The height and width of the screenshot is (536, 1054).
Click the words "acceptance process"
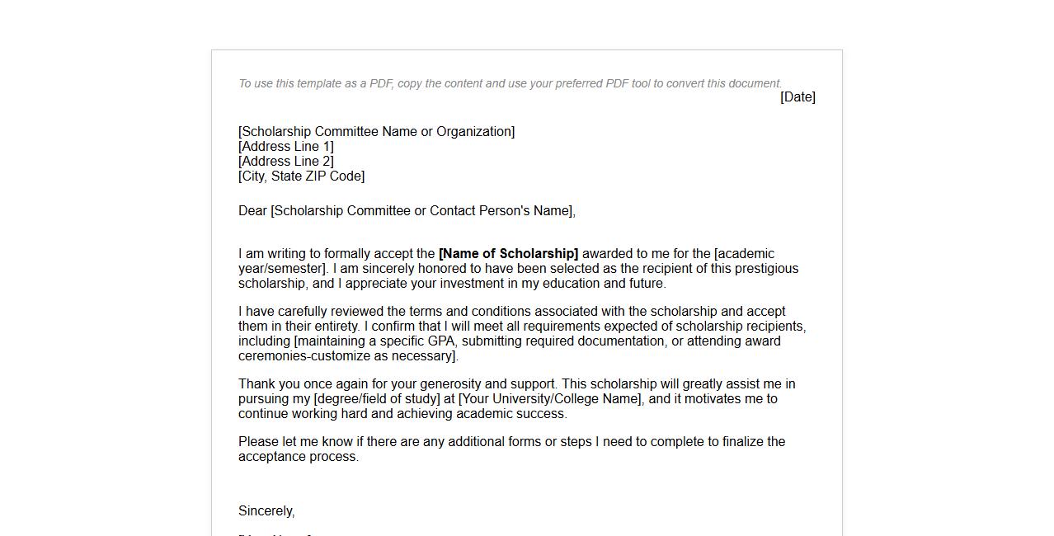pos(298,457)
